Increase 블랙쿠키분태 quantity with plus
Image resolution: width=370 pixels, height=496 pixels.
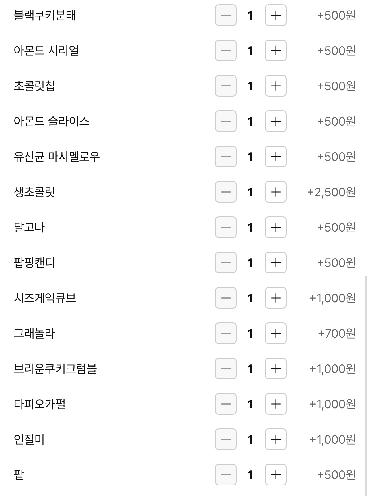(x=276, y=15)
